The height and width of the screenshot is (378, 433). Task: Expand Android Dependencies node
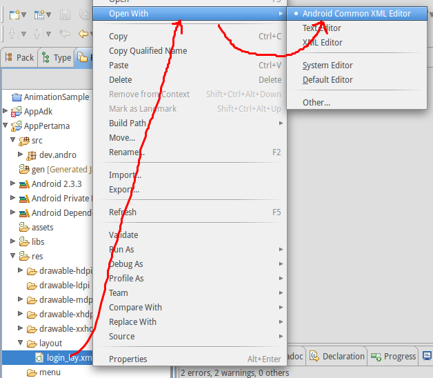tap(12, 212)
